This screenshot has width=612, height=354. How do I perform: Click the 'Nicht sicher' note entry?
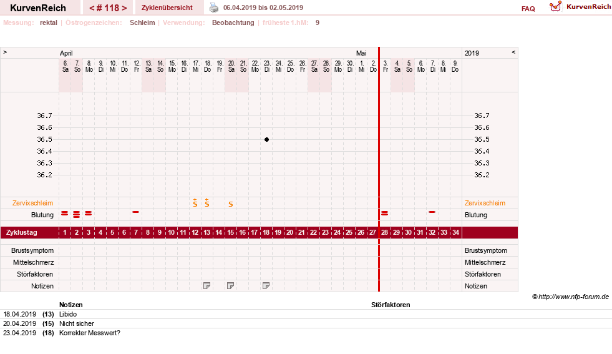[77, 323]
